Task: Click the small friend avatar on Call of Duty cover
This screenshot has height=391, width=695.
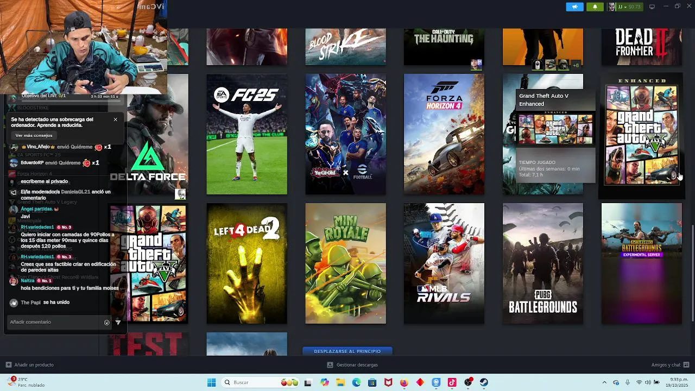Action: 476,65
